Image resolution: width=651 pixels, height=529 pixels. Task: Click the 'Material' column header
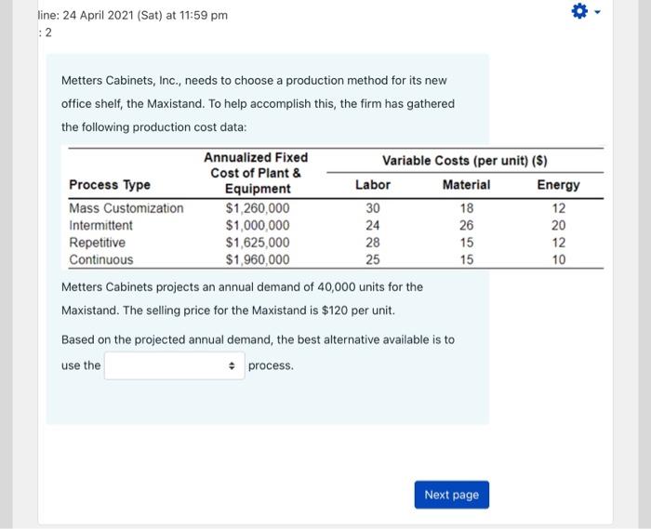point(466,185)
